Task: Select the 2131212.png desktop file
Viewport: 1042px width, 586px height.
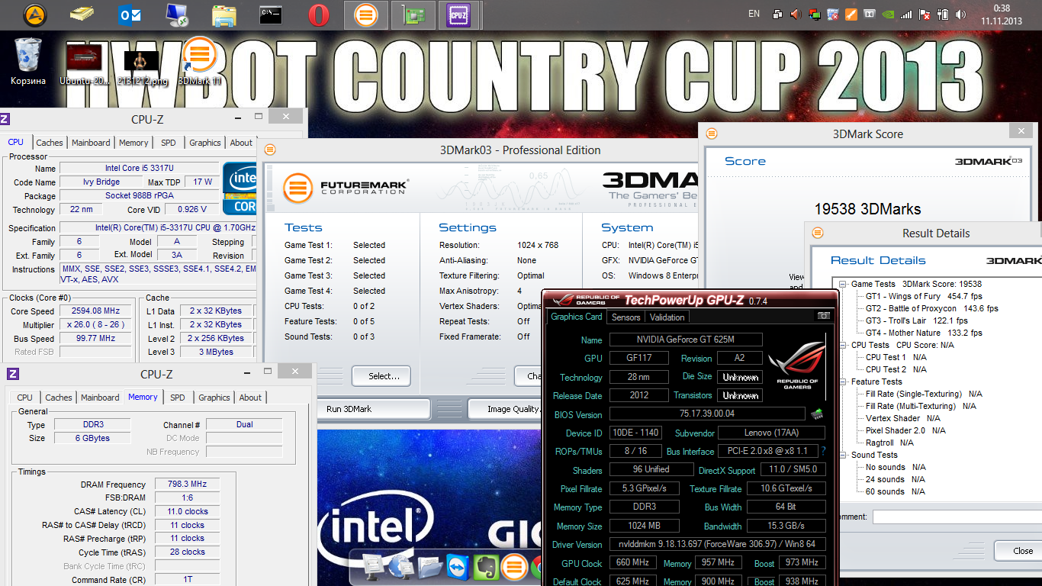Action: 143,67
